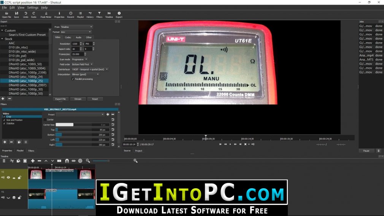
Task: Open the Settings menu
Action: (x=33, y=8)
